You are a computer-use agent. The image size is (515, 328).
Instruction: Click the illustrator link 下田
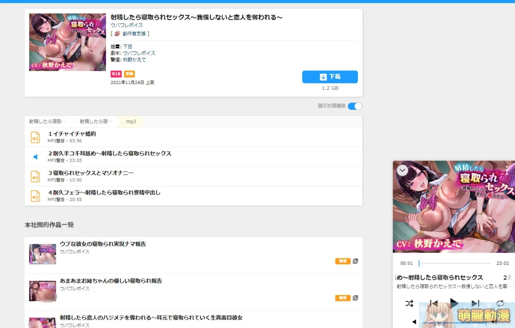click(127, 46)
